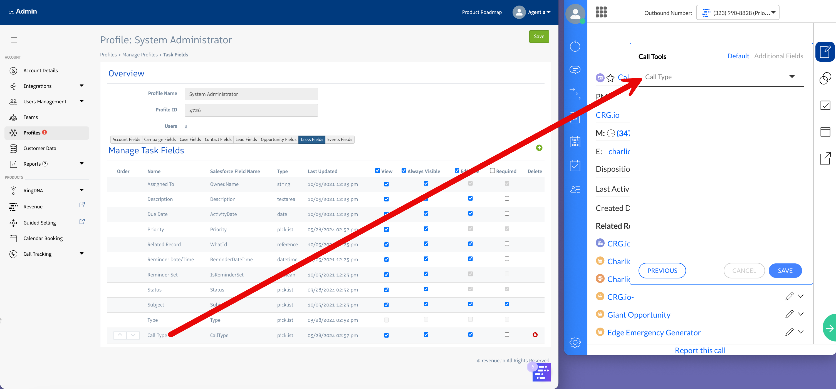The width and height of the screenshot is (836, 389).
Task: Open the call notes edit icon
Action: [x=825, y=52]
